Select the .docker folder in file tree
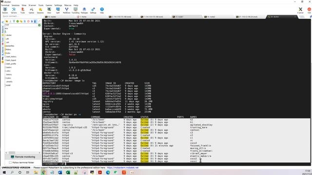312x175 pixels. [9, 35]
